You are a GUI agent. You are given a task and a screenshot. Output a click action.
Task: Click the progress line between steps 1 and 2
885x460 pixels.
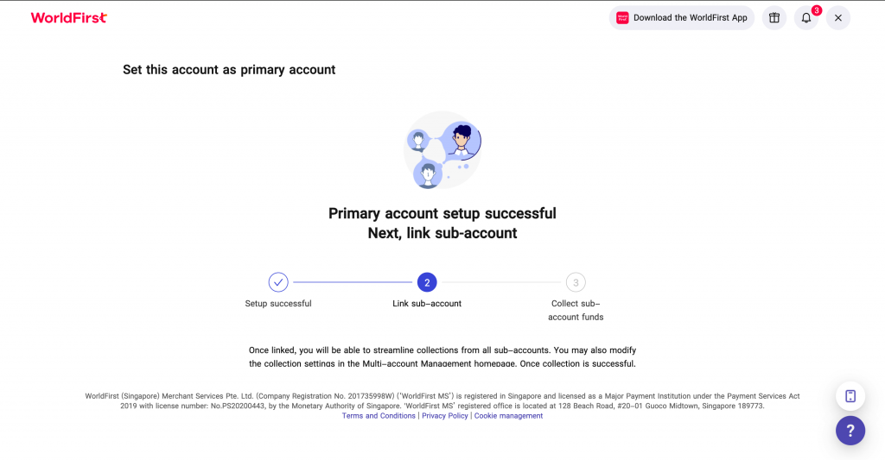pos(353,282)
